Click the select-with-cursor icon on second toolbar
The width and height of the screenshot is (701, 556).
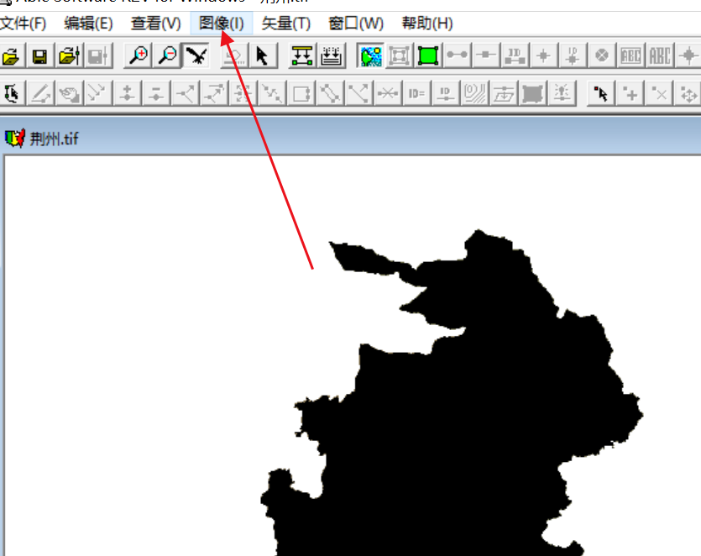12,92
